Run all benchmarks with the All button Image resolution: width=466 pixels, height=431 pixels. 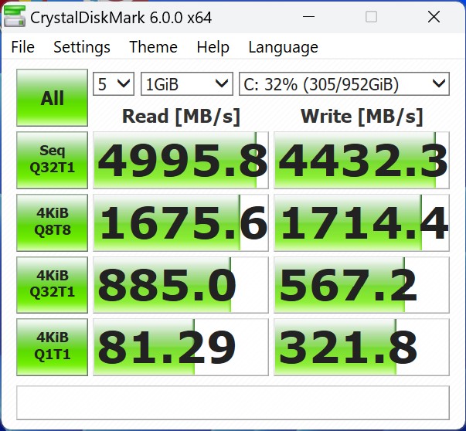pos(53,98)
